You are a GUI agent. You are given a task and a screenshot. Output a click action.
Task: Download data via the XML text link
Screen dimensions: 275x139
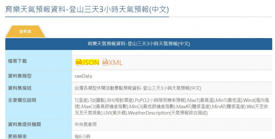115,63
